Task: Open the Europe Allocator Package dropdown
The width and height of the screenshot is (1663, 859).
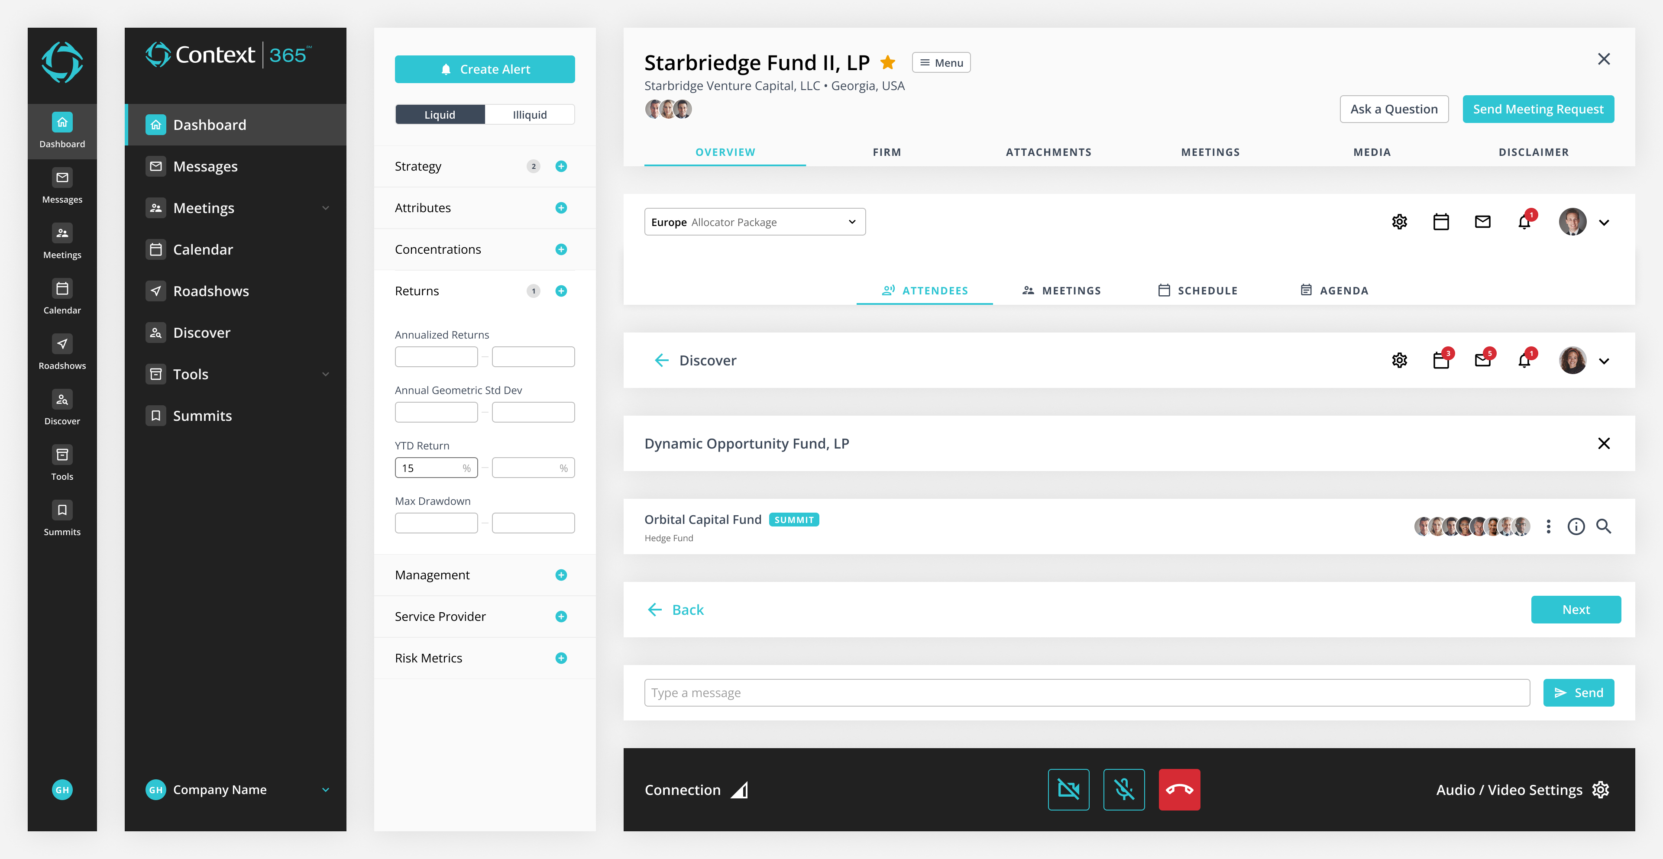Action: (754, 222)
